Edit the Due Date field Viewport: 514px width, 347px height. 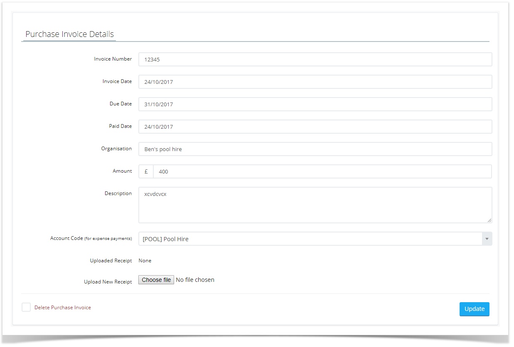tap(315, 104)
